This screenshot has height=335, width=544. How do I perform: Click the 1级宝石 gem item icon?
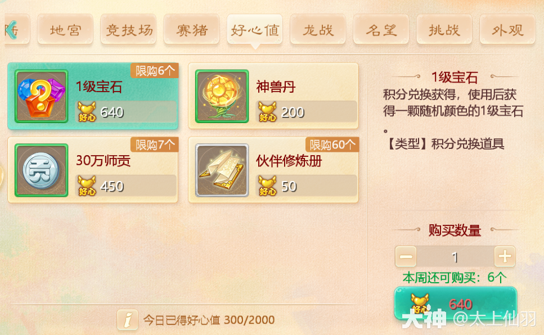(x=41, y=97)
